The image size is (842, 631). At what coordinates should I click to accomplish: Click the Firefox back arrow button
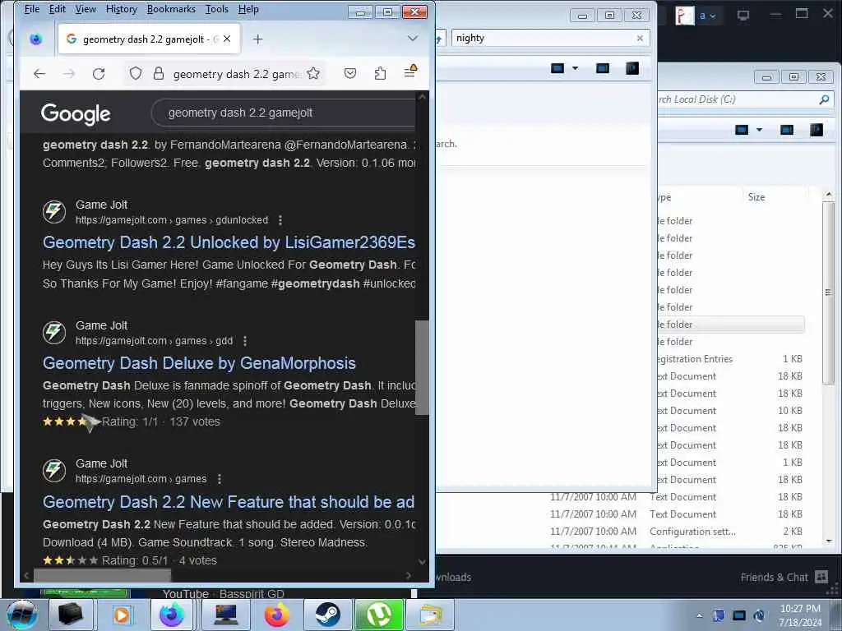[39, 73]
